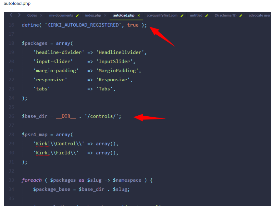Screen dimensions: 273x207
Task: Click the pencil icon on ccwqualifyfirst.com tab
Action: pyautogui.click(x=182, y=16)
